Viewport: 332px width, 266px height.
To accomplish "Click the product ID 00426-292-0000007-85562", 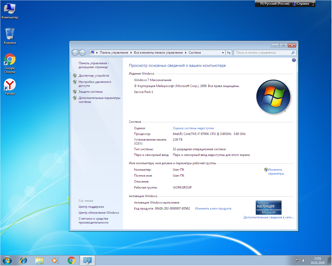I will [x=172, y=209].
